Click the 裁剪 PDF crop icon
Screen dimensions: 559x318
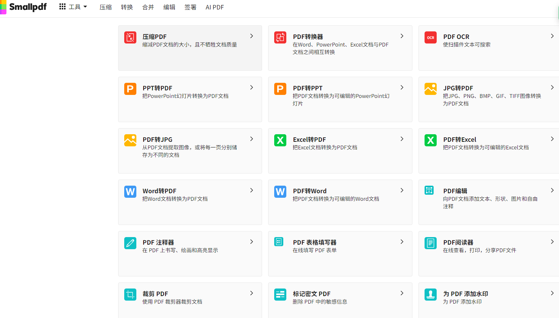[x=130, y=295]
